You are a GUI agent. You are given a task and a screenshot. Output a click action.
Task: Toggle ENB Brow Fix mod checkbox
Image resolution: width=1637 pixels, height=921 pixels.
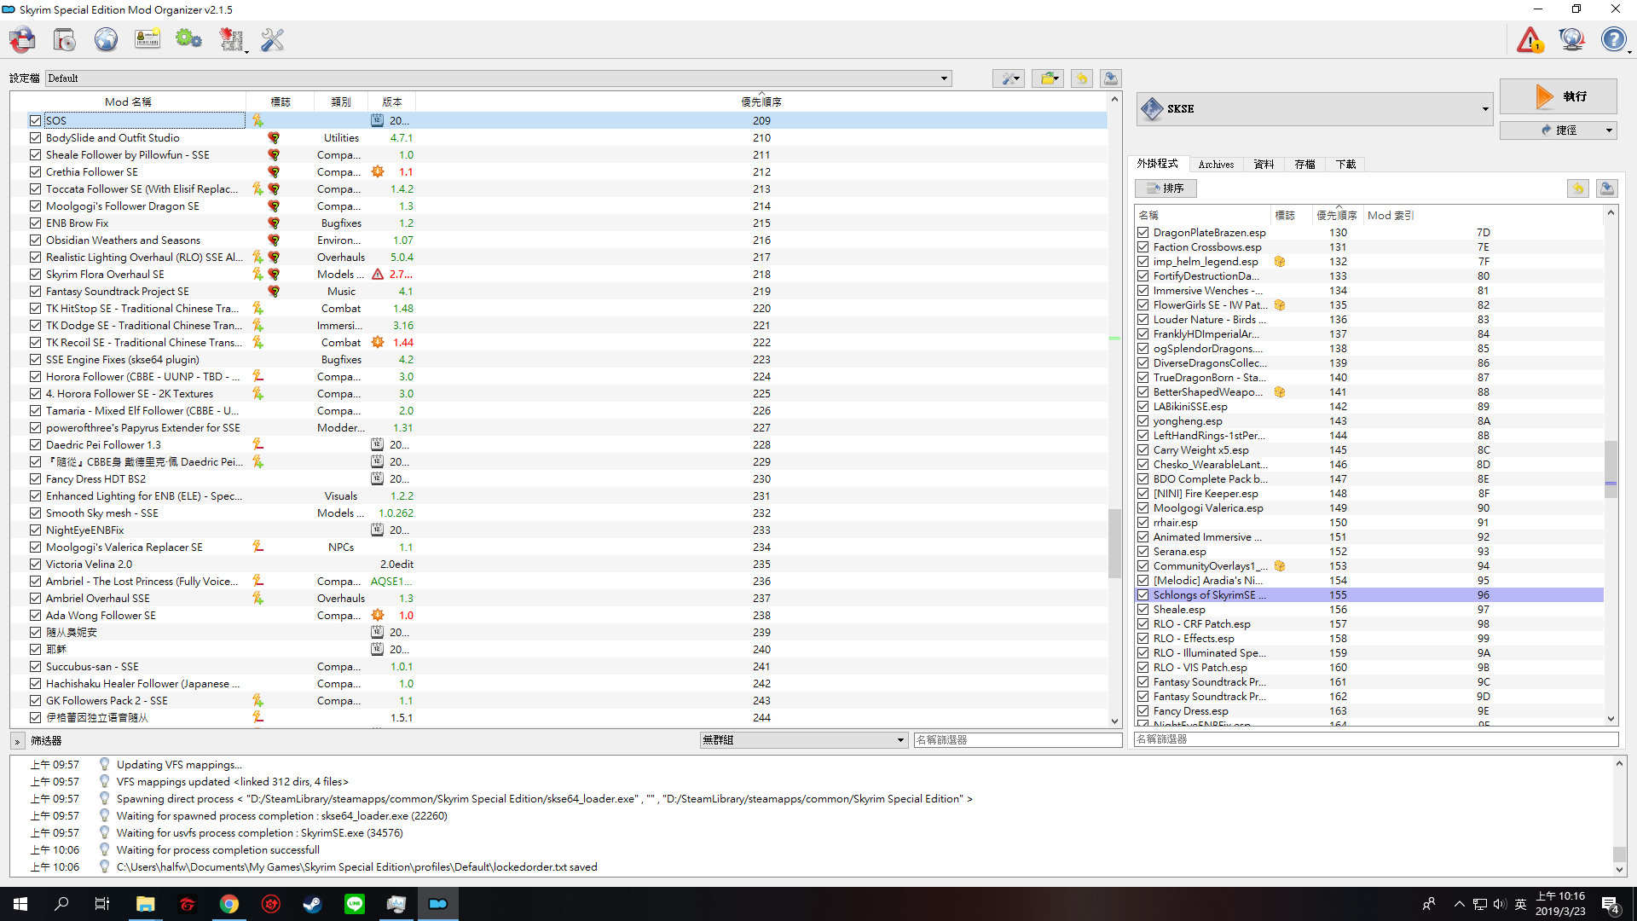[35, 223]
